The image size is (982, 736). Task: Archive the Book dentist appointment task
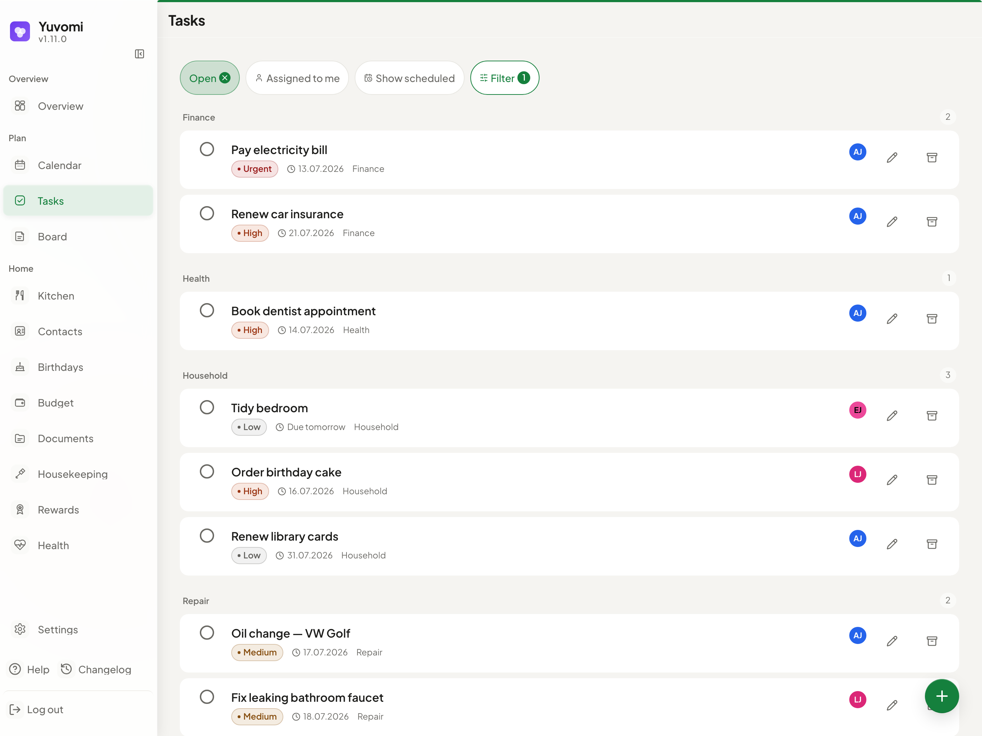click(932, 318)
